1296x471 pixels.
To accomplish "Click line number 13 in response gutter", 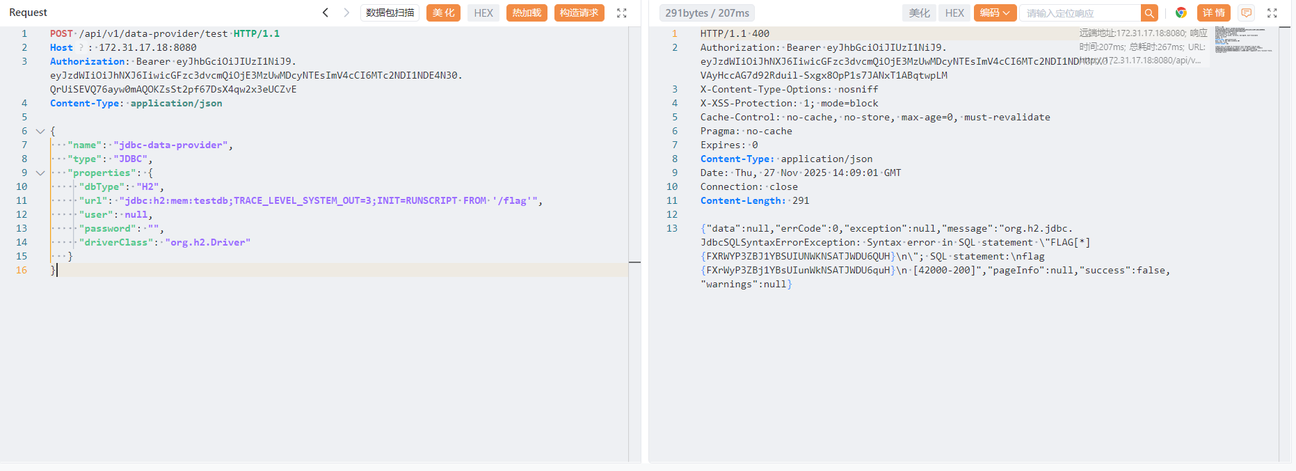I will click(671, 228).
